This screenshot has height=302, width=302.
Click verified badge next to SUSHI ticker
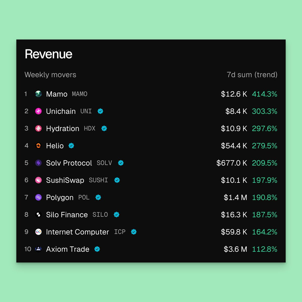click(117, 180)
